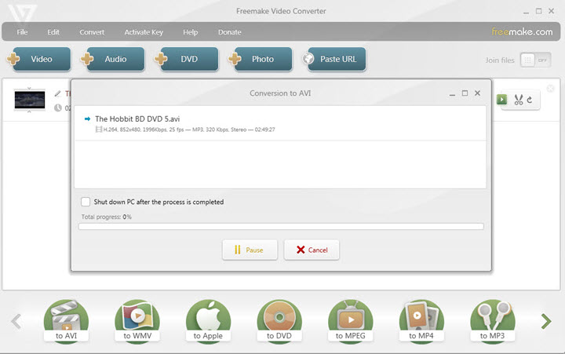Image resolution: width=565 pixels, height=354 pixels.
Task: Click the green play preview icon
Action: tap(501, 100)
